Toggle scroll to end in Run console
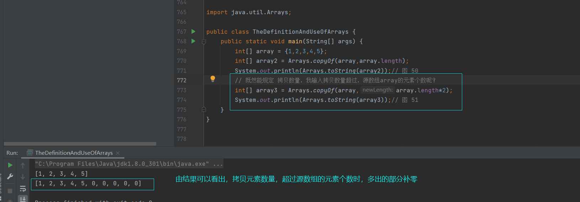The height and width of the screenshot is (202, 580). [23, 199]
